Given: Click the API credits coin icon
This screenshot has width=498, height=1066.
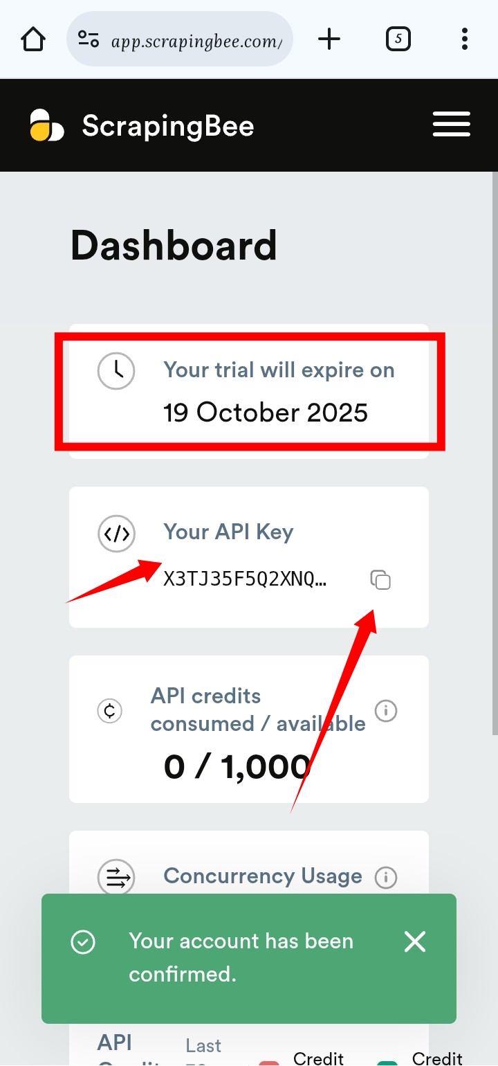Looking at the screenshot, I should pos(109,710).
